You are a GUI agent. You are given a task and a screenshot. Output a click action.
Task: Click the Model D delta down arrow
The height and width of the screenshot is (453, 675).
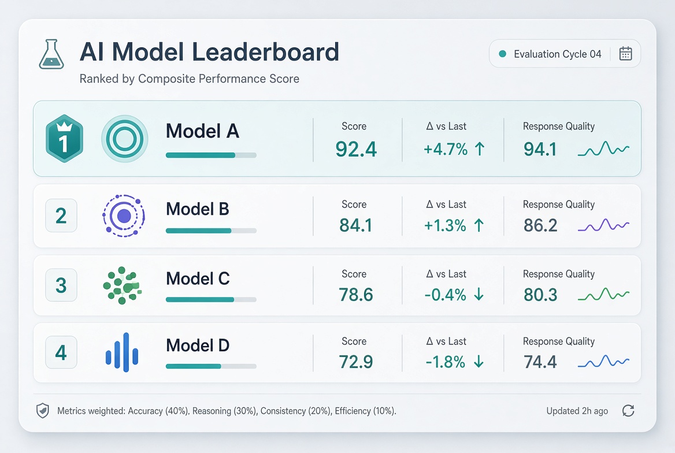click(x=479, y=362)
